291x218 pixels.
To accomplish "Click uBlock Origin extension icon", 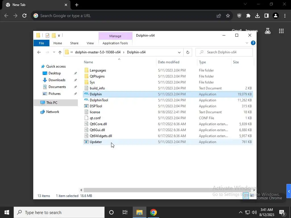I will (239, 16).
